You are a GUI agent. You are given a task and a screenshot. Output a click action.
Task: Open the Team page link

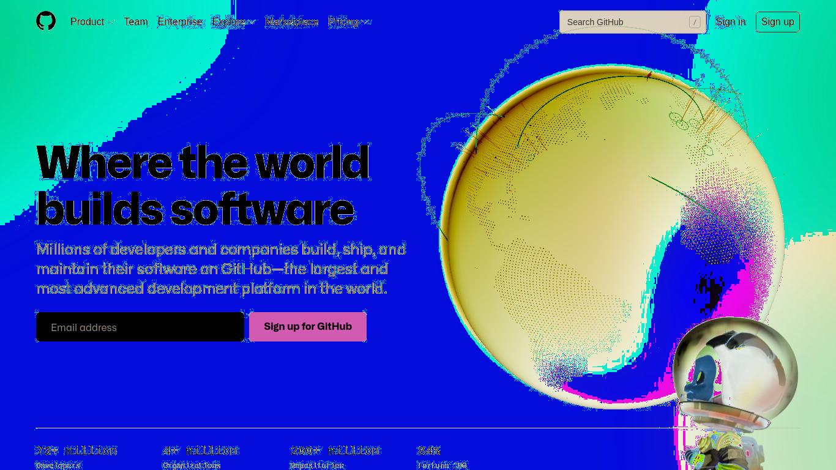pyautogui.click(x=136, y=22)
